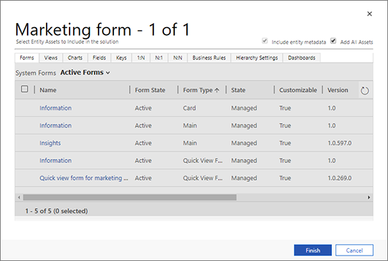Sort by the Customizable column header
Screen dimensions: 388x261
click(x=298, y=90)
